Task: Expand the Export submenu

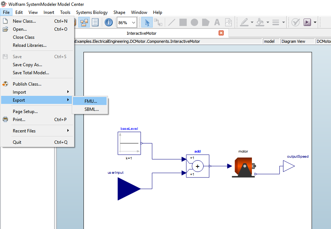Action: (37, 100)
